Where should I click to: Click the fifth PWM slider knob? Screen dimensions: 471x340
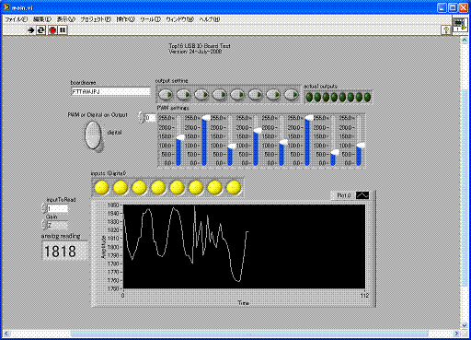coord(283,142)
